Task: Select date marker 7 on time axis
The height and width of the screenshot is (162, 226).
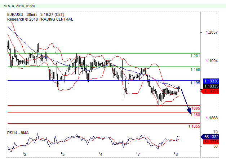Action: [x=138, y=154]
